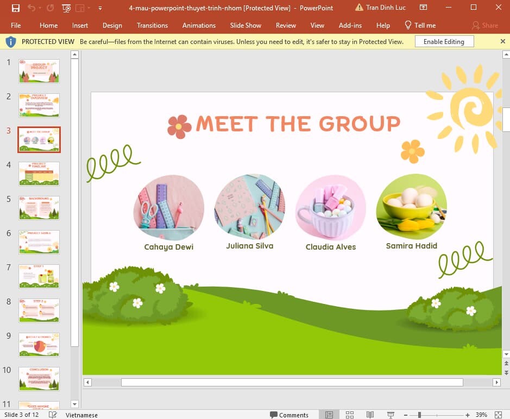510x419 pixels.
Task: Click the Save icon in the Quick Access toolbar
Action: 15,7
